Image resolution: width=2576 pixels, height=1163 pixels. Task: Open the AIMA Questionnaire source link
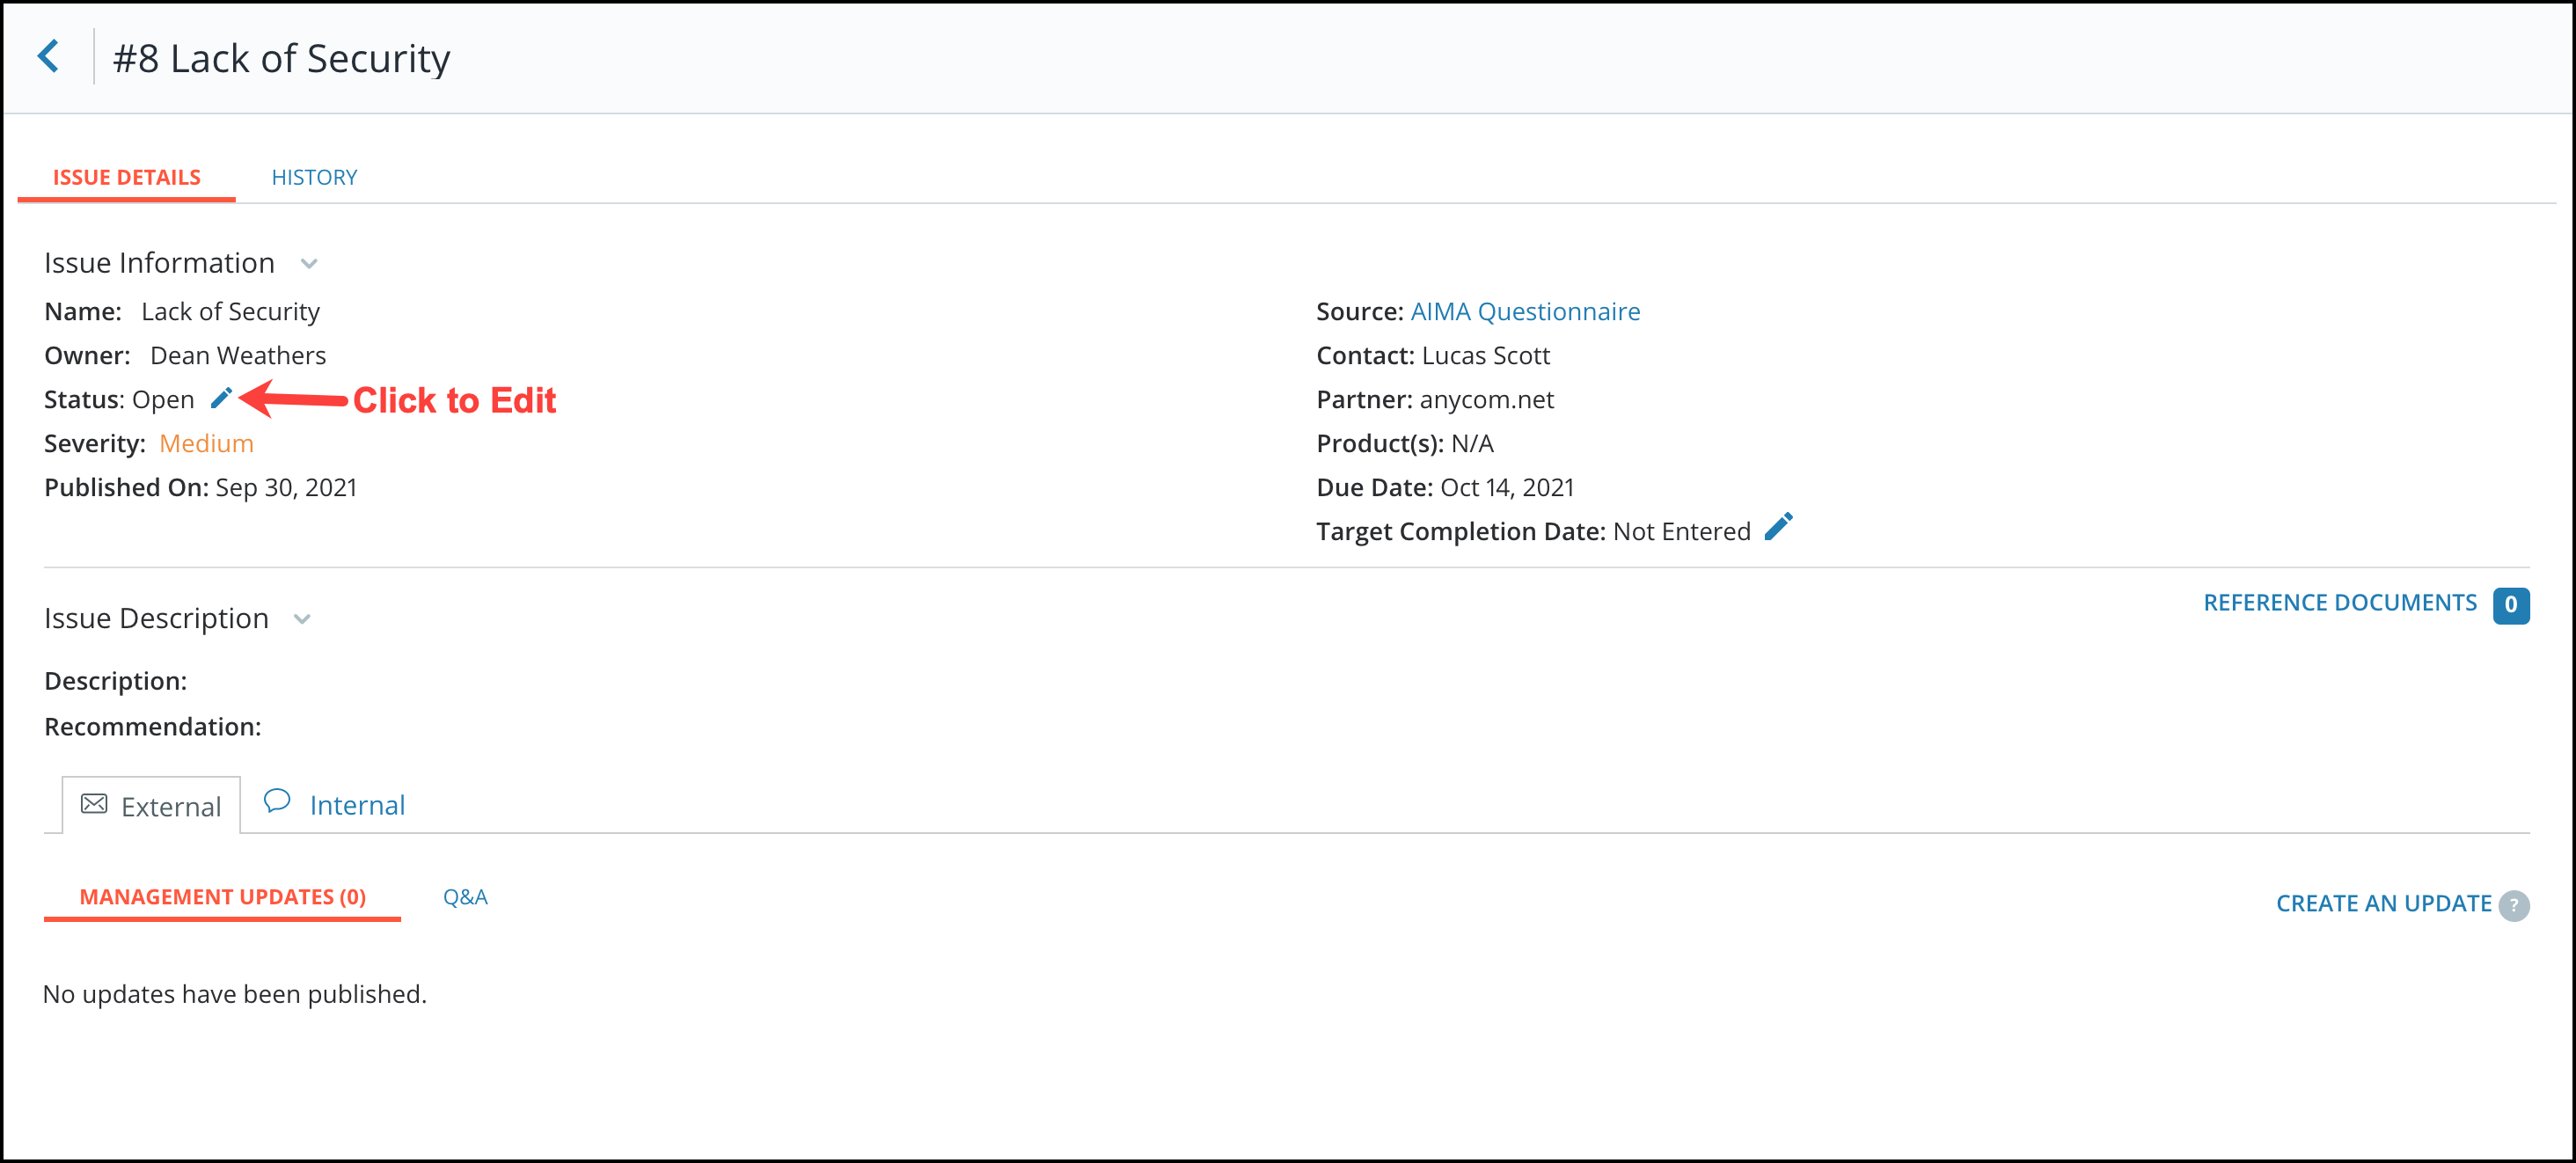tap(1525, 312)
